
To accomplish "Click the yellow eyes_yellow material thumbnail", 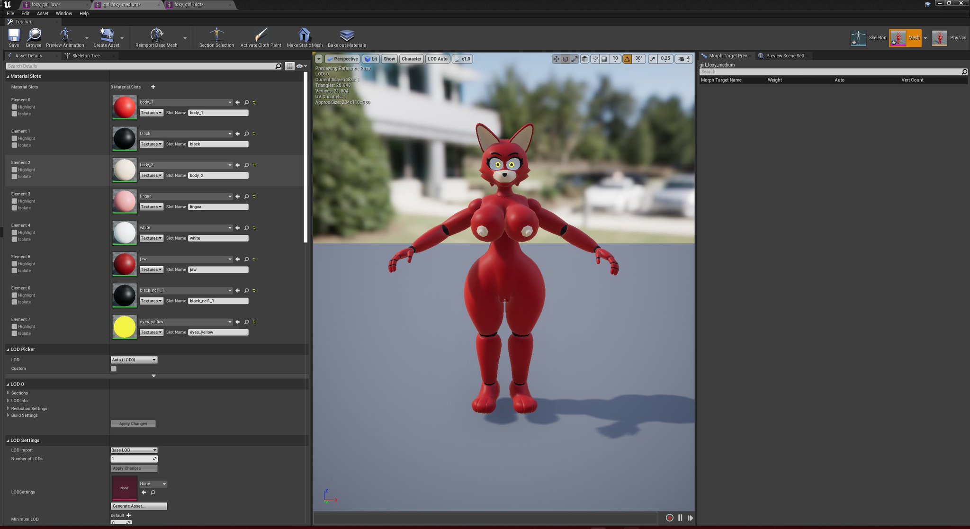I will coord(125,327).
